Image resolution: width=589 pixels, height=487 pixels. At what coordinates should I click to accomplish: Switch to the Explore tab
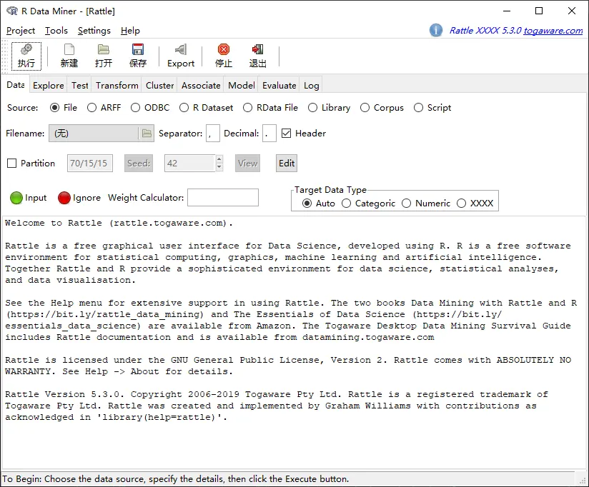[x=49, y=85]
